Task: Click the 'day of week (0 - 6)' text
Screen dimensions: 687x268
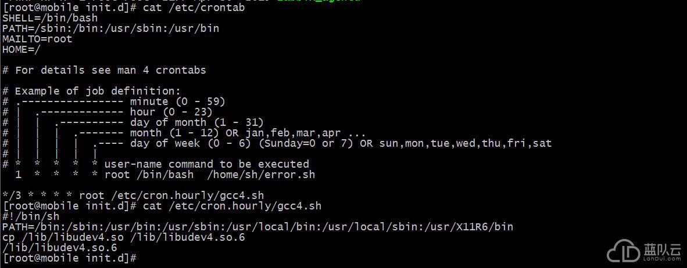Action: [x=191, y=143]
